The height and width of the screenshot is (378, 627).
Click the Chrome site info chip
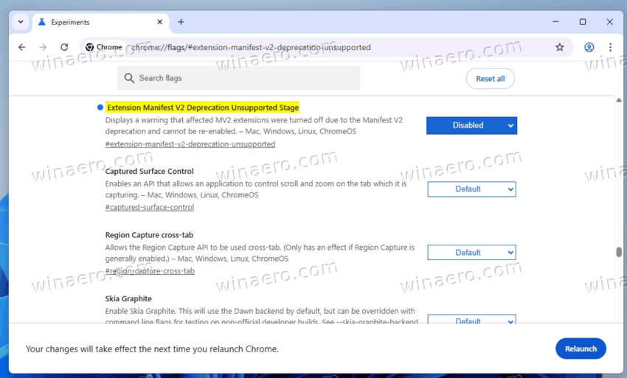[x=104, y=47]
